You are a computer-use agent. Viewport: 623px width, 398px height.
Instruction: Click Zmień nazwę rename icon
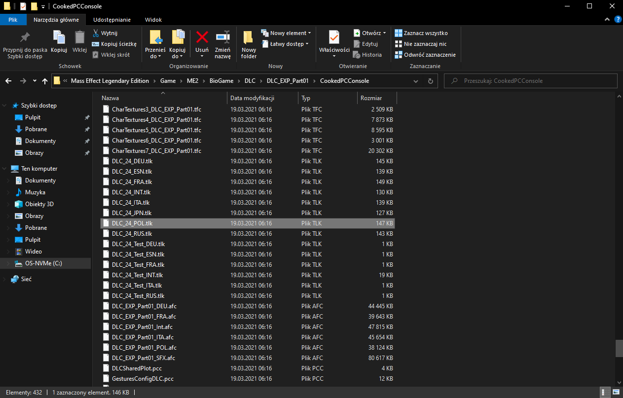tap(223, 37)
